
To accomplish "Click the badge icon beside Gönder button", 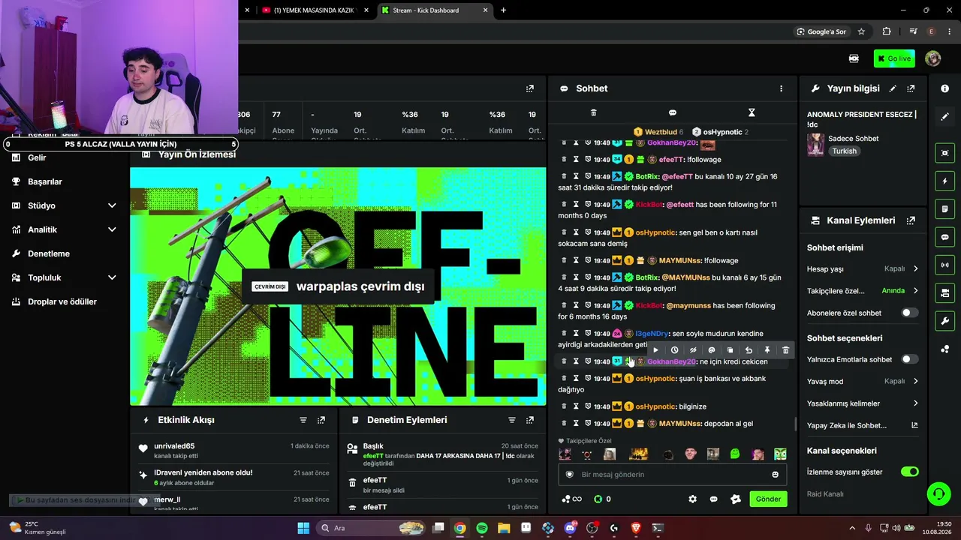I will click(x=736, y=499).
